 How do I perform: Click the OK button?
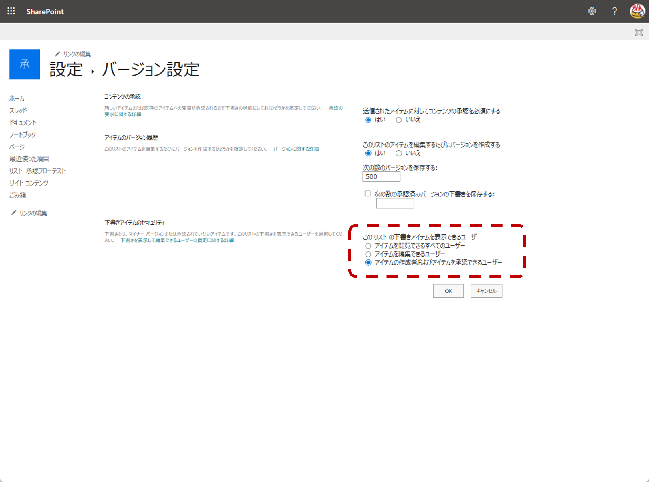[x=448, y=291]
